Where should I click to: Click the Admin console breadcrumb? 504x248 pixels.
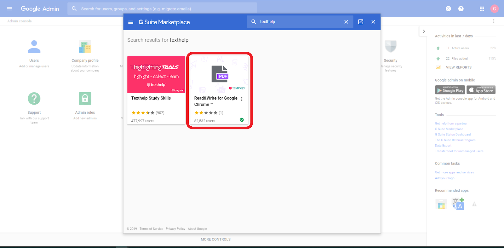click(20, 21)
